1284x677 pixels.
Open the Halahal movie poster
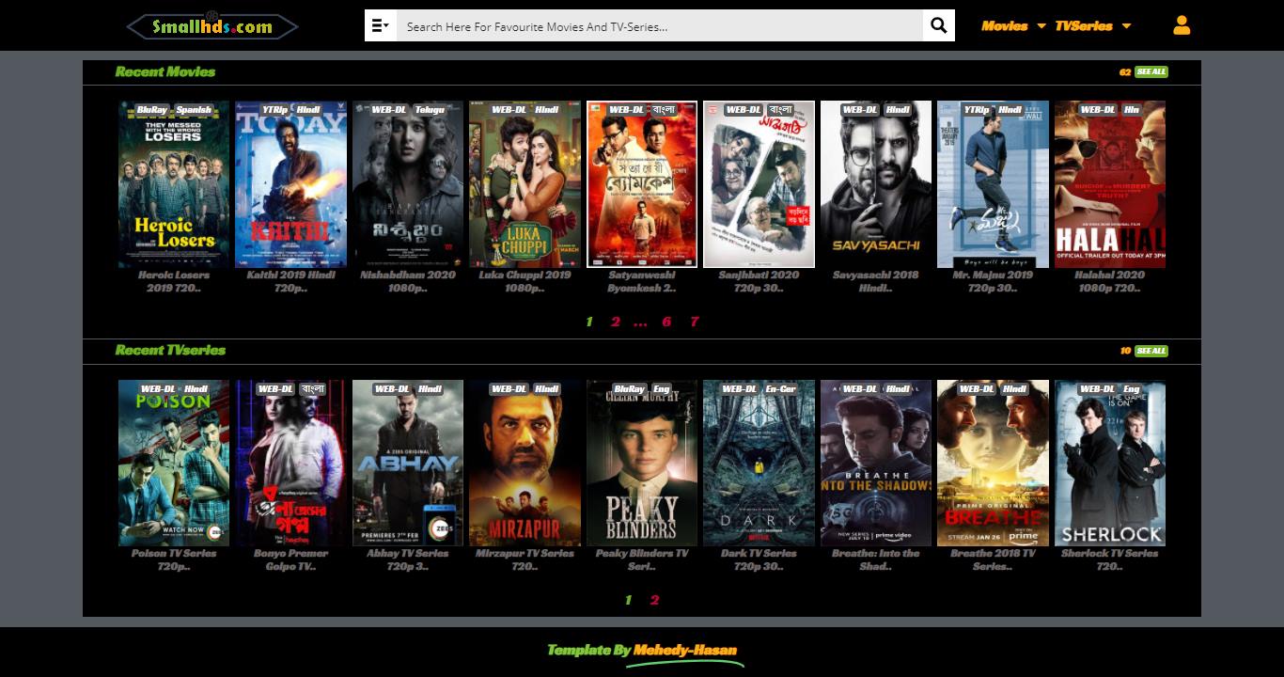coord(1110,184)
